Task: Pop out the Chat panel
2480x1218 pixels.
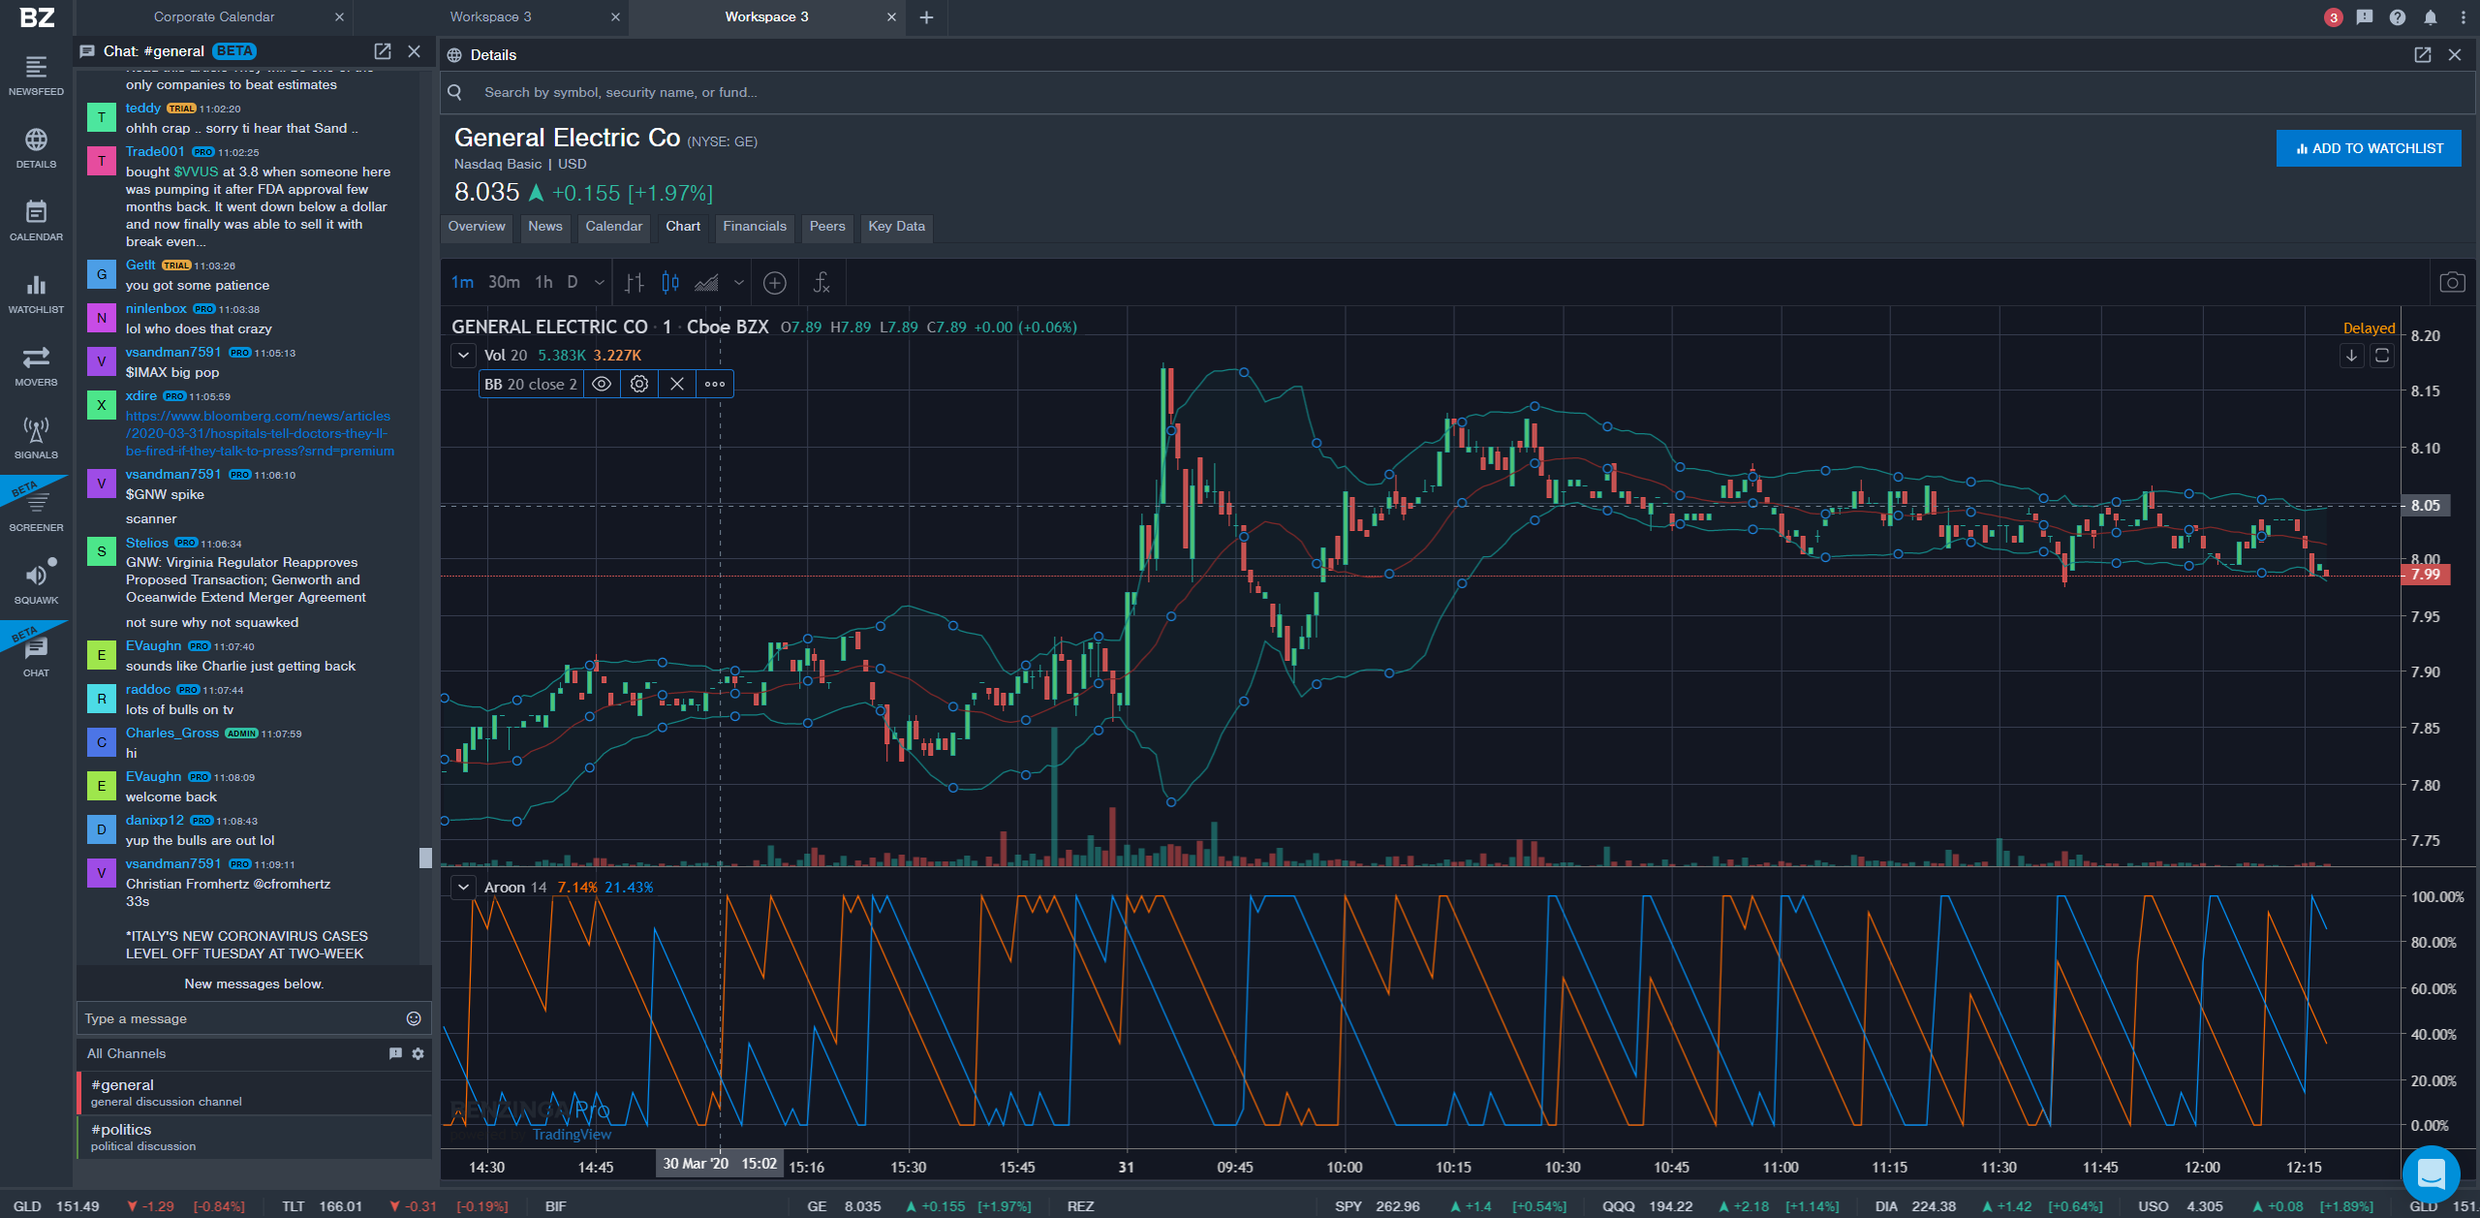Action: click(383, 51)
